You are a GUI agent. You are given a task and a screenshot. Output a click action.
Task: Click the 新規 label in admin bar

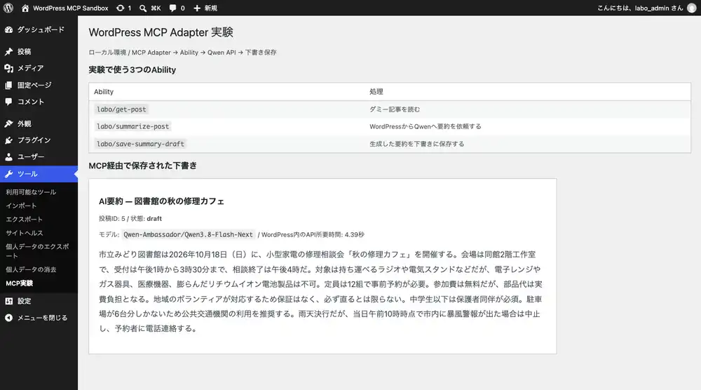[x=210, y=8]
